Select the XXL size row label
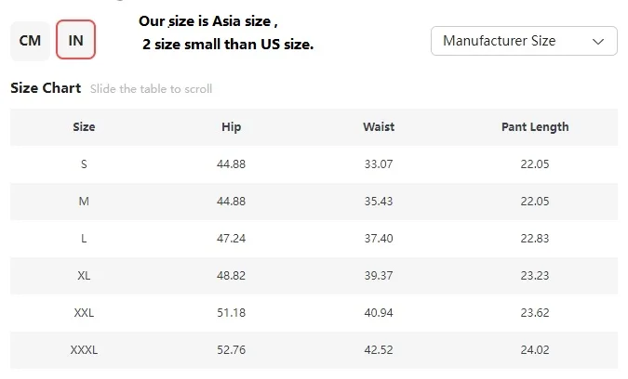This screenshot has height=379, width=628. [84, 313]
